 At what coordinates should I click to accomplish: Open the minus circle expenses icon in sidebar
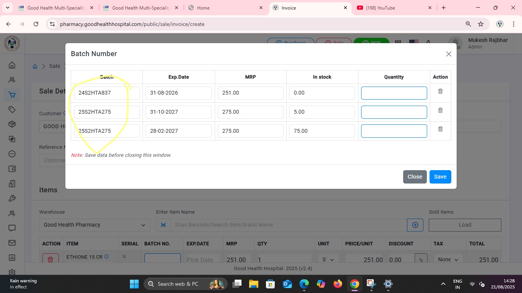point(12,154)
